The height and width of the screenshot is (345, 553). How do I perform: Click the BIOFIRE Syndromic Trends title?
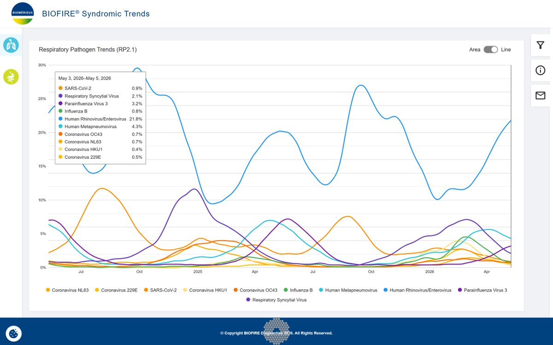96,14
